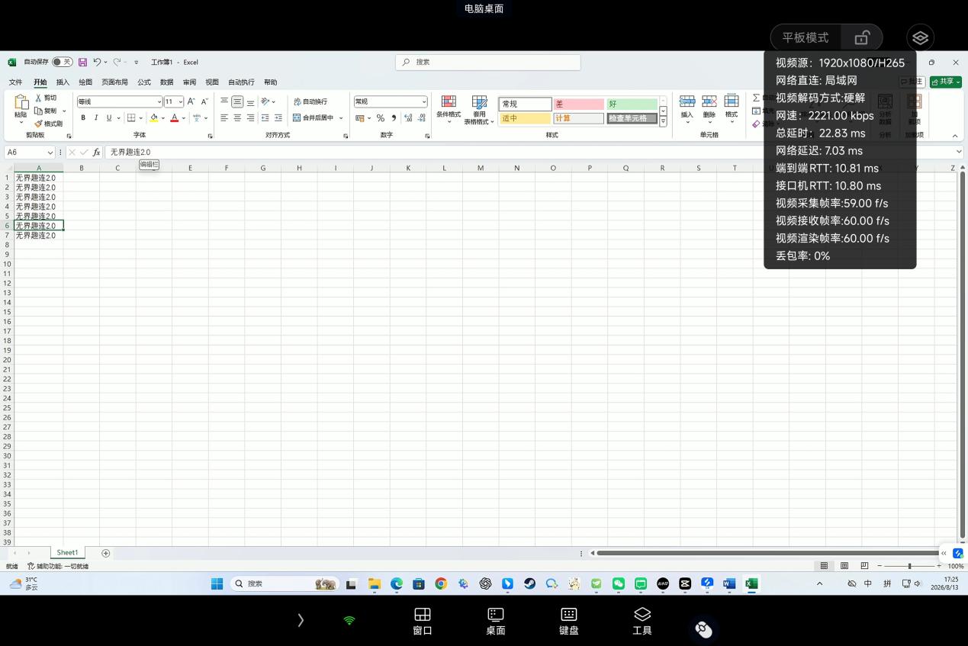Click the Align Left icon
The height and width of the screenshot is (646, 968).
click(x=224, y=118)
